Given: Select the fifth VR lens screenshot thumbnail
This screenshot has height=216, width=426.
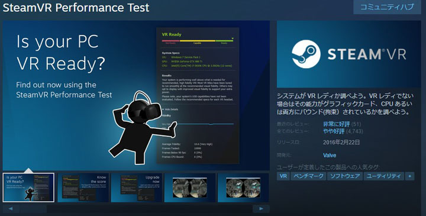Looking at the screenshot, I should (x=243, y=188).
